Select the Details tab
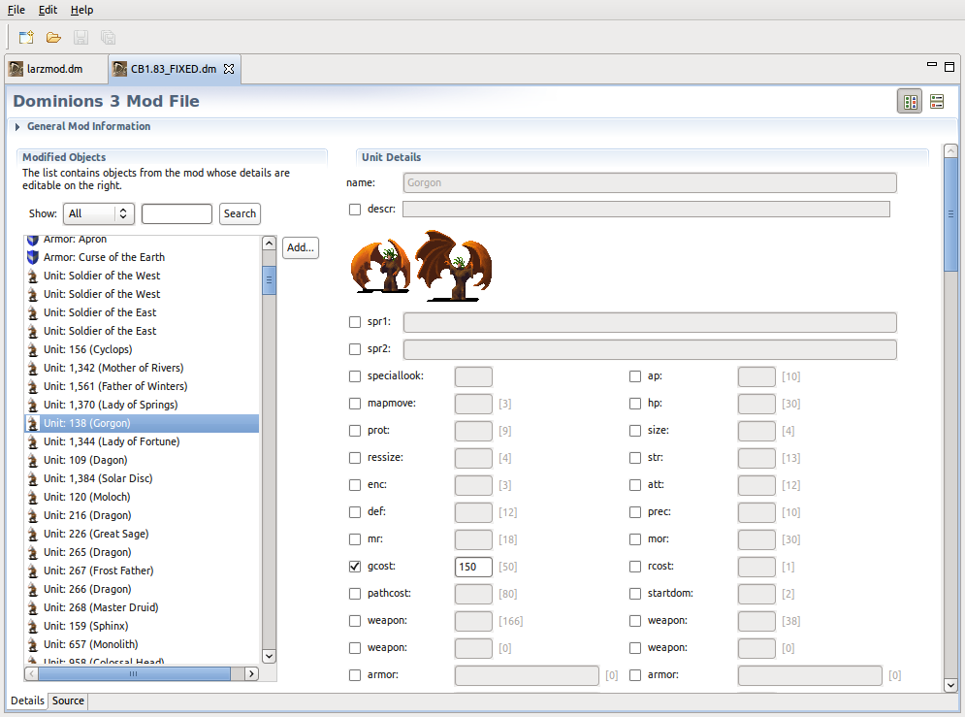This screenshot has width=965, height=717. click(x=27, y=701)
